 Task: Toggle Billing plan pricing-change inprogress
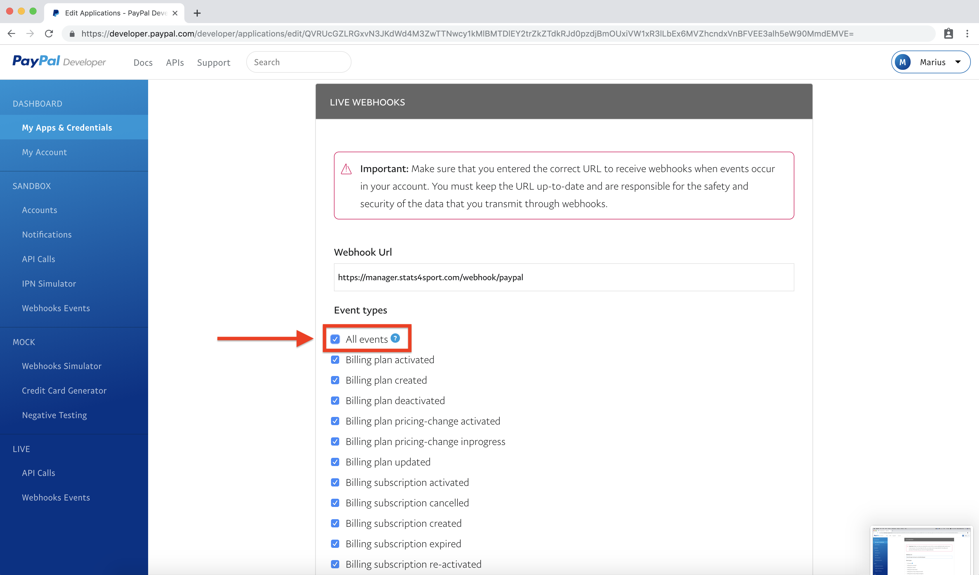(335, 441)
